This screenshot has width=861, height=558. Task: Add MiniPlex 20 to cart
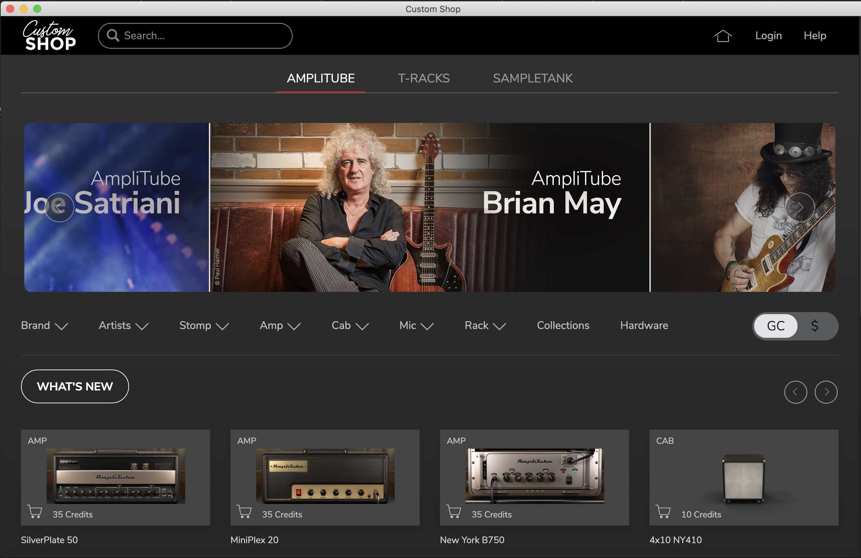pos(244,511)
